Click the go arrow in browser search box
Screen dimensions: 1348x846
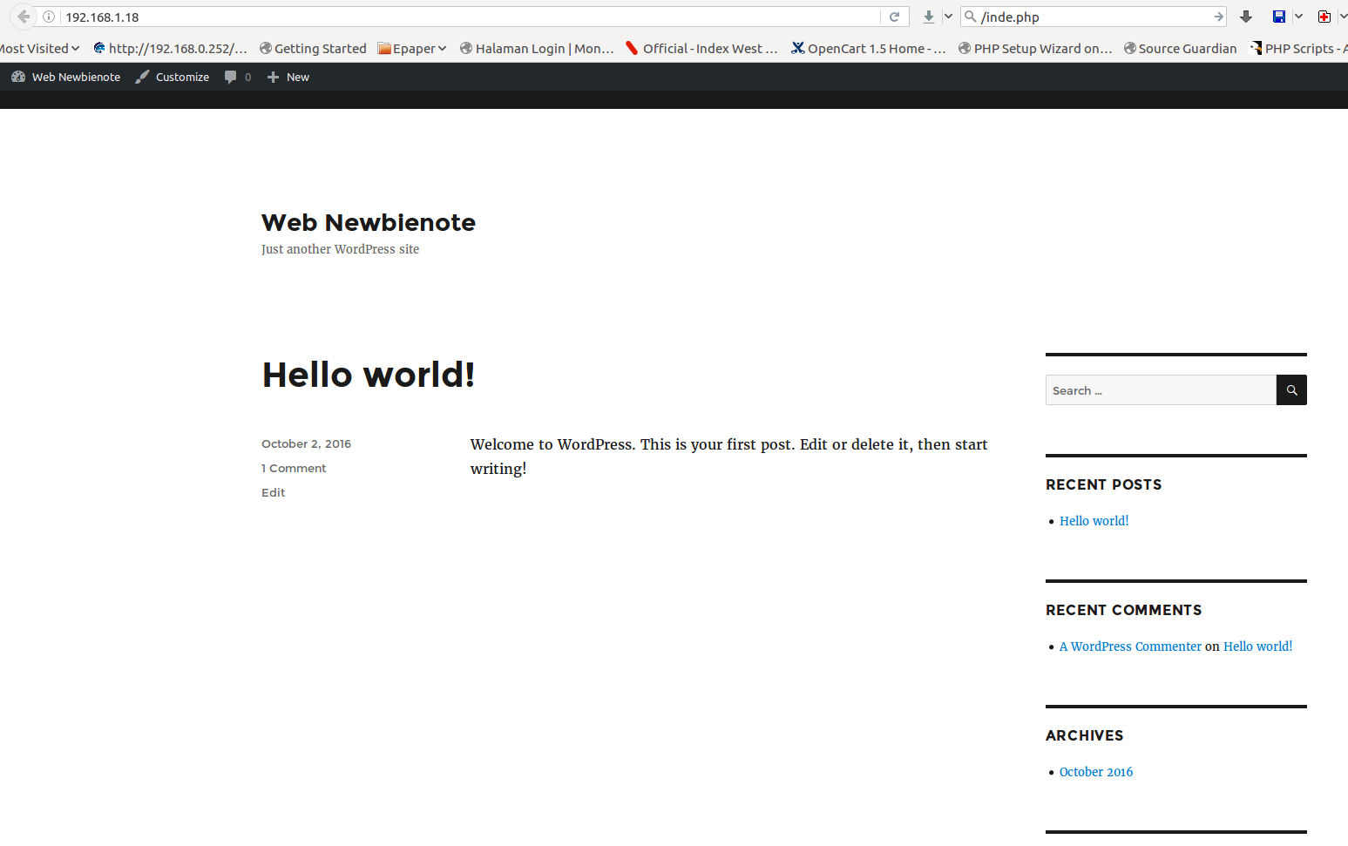[1218, 17]
